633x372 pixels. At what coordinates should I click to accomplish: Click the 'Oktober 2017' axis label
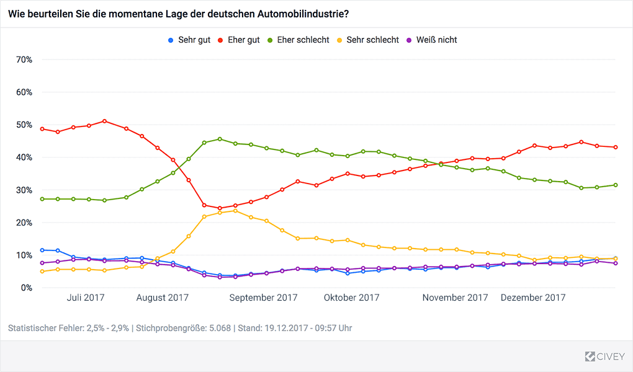(x=352, y=298)
